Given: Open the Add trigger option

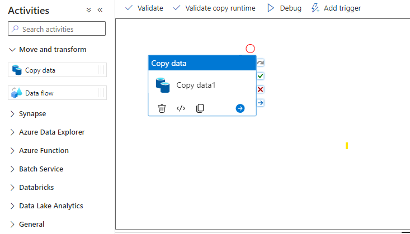Looking at the screenshot, I should 336,8.
